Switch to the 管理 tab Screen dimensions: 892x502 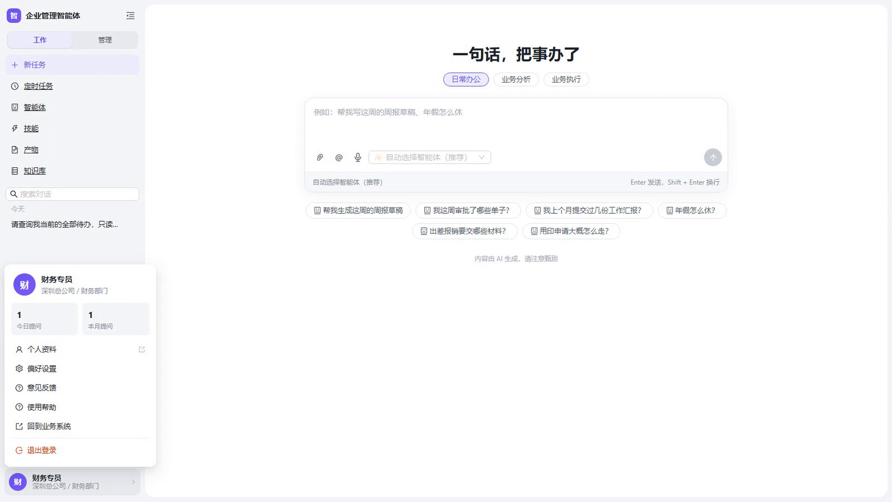point(105,40)
